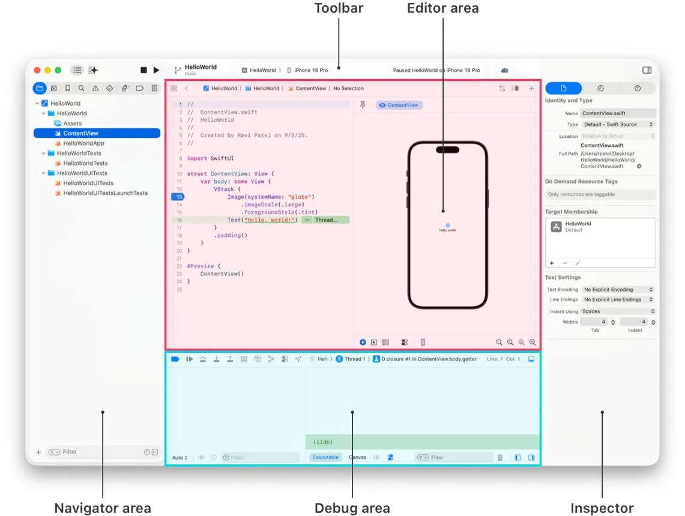
Task: Toggle the variables view pane in debug area
Action: click(518, 458)
